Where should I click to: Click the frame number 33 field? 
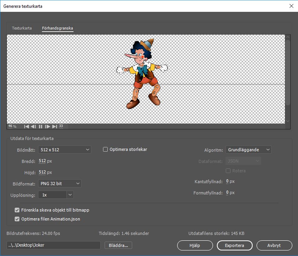pyautogui.click(x=61, y=126)
